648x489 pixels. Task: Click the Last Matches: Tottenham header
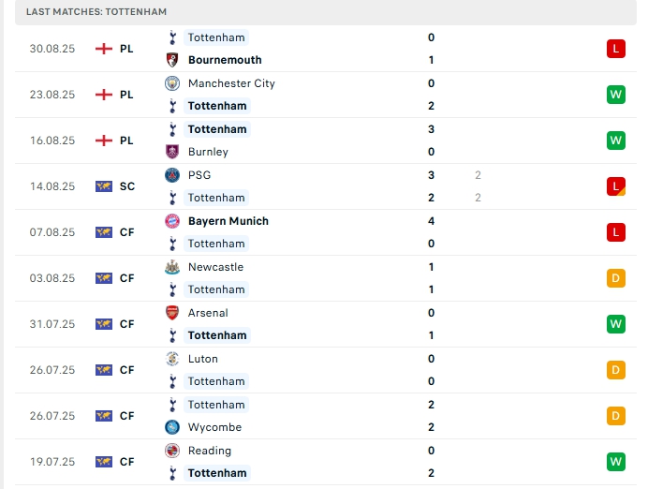click(x=96, y=11)
